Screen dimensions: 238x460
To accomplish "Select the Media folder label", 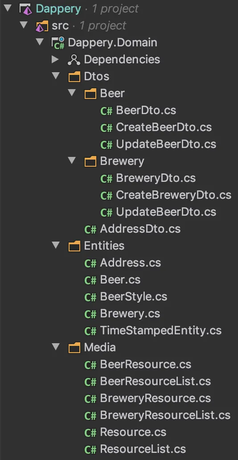I will (100, 347).
